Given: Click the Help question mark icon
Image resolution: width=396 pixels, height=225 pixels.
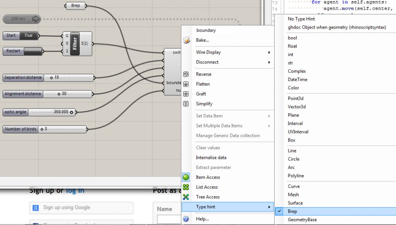Looking at the screenshot, I should (186, 219).
